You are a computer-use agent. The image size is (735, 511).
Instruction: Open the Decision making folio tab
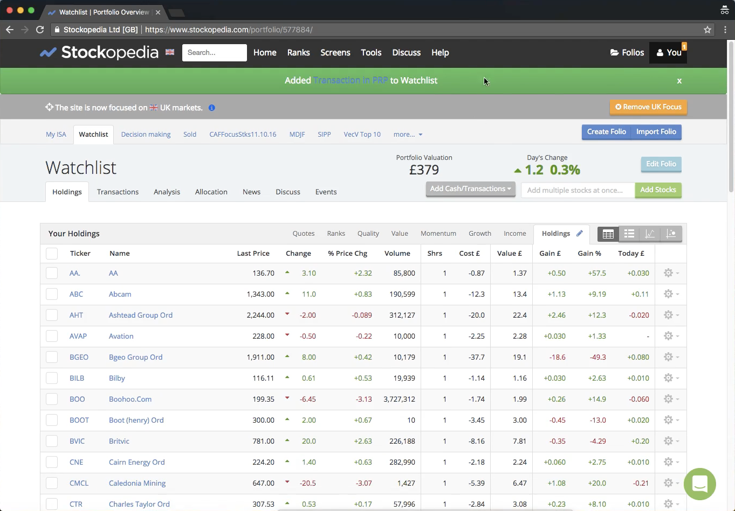pyautogui.click(x=146, y=134)
